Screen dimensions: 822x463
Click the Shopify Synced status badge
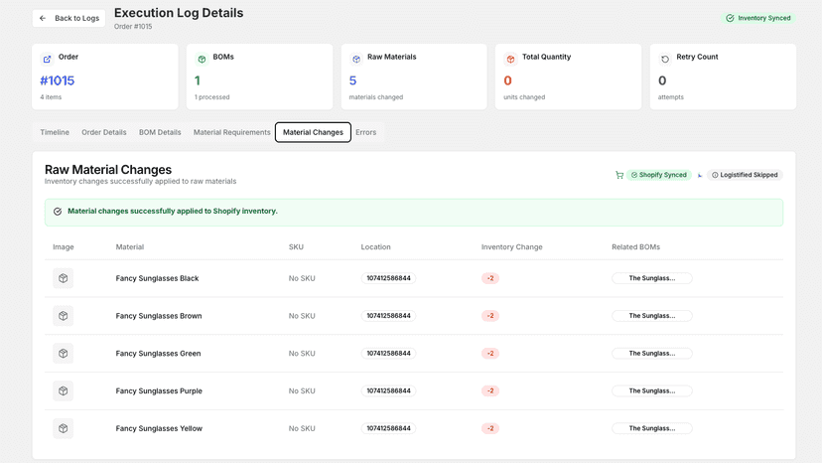coord(659,175)
